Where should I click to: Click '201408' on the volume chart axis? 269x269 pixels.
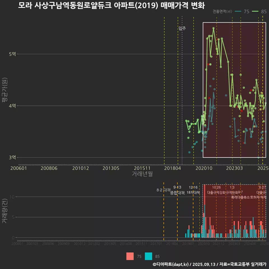126,244
